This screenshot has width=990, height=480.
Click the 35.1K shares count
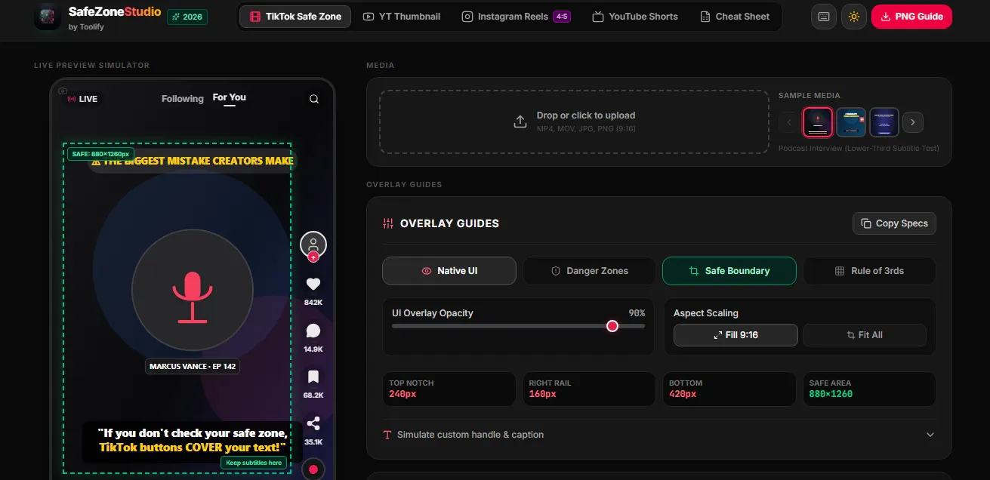point(313,442)
